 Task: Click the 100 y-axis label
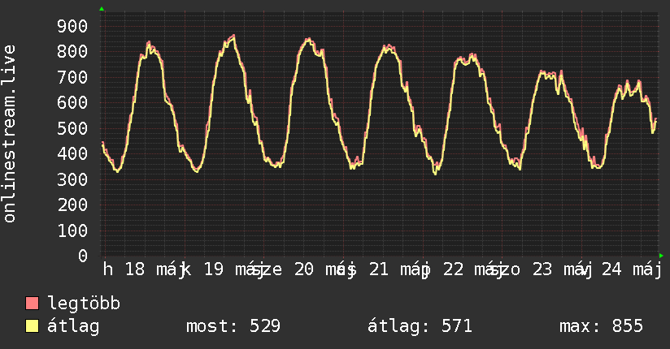pyautogui.click(x=72, y=231)
